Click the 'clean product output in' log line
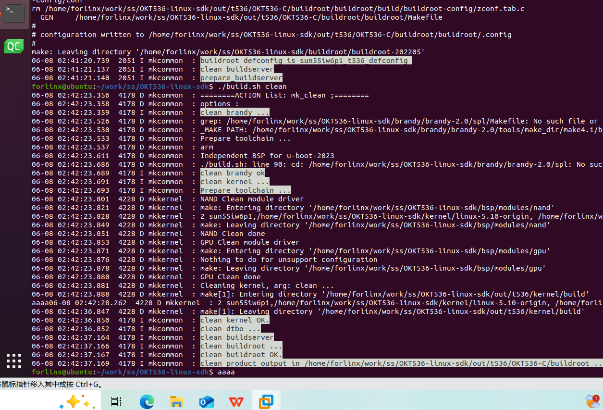Screen dimensions: 603x410 [x=401, y=363]
